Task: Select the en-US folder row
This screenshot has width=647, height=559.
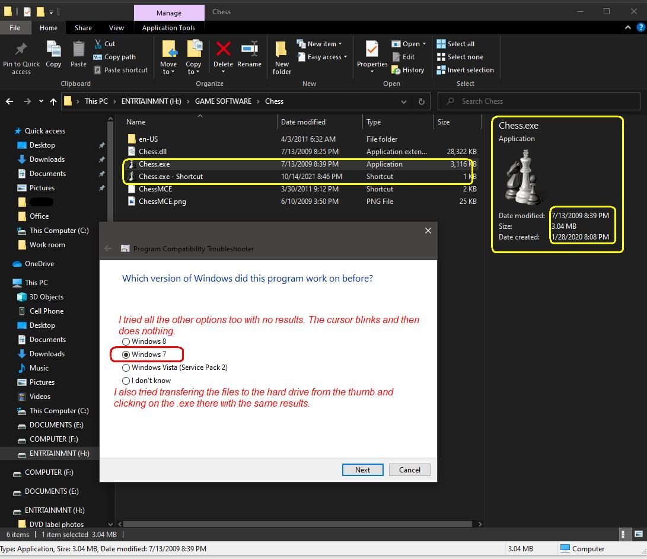Action: pos(301,139)
